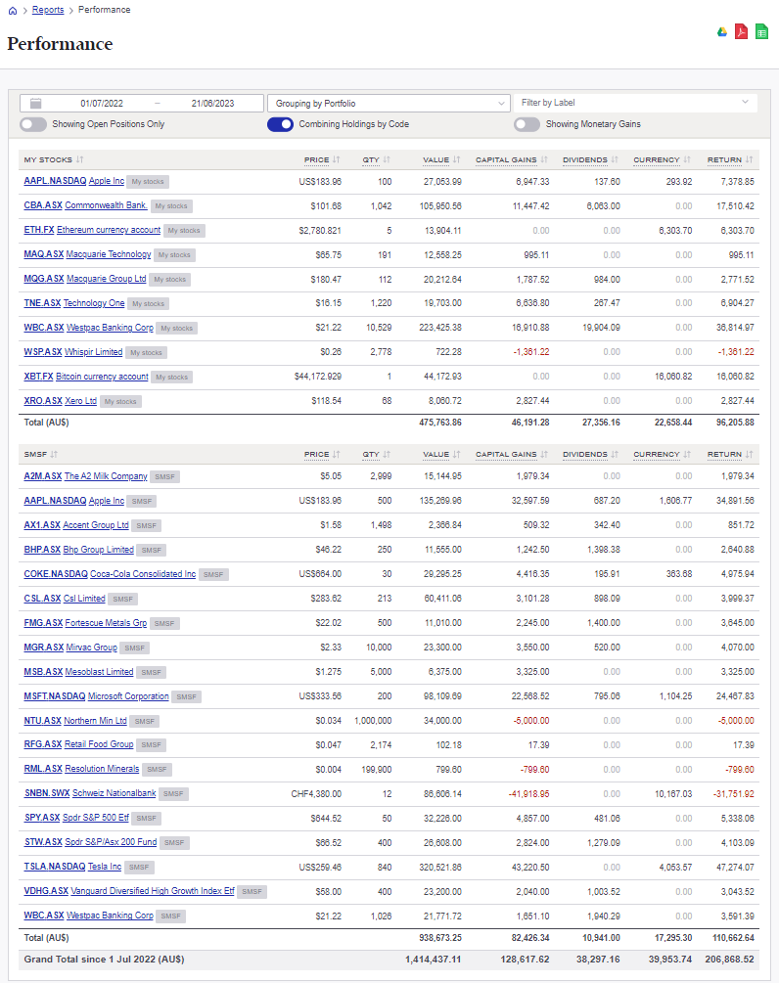Click the Reports breadcrumb link
Screen dimensions: 779x983
point(48,10)
